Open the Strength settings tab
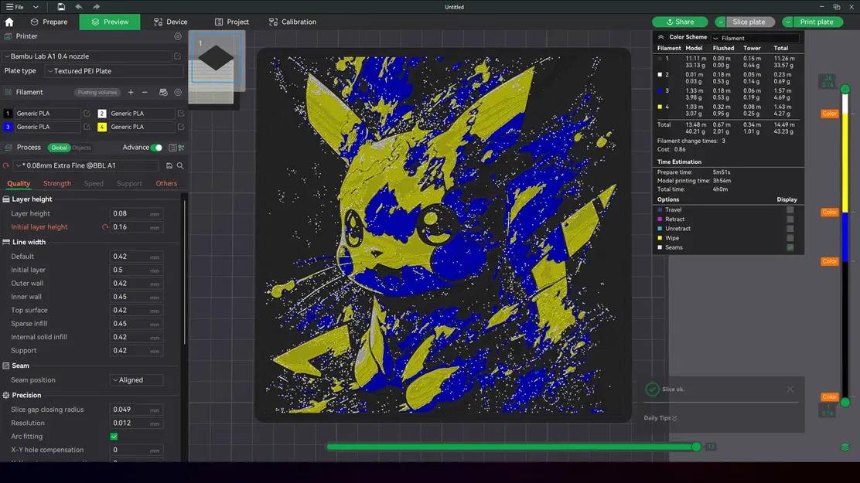The height and width of the screenshot is (483, 860). click(56, 183)
